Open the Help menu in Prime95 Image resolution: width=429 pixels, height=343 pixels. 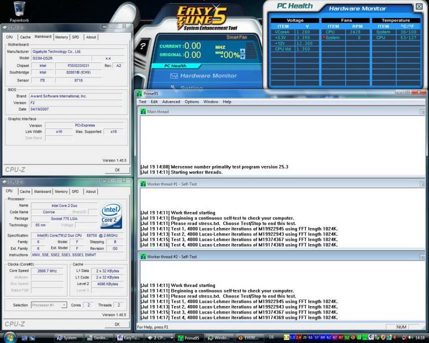pyautogui.click(x=227, y=102)
